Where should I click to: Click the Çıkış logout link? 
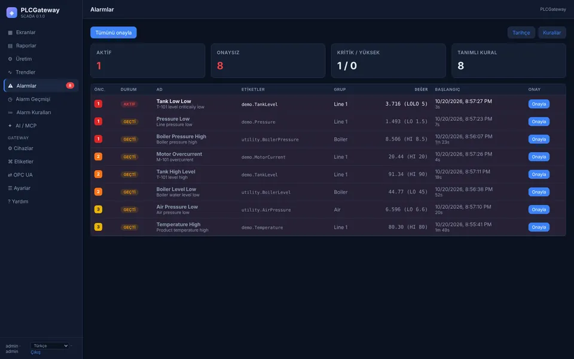point(35,352)
